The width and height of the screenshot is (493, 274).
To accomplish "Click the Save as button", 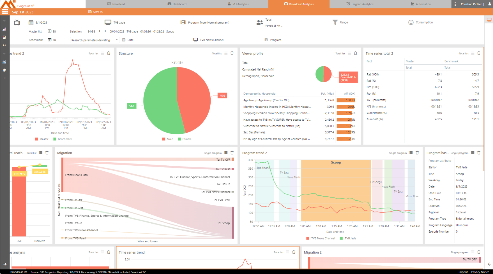I will click(95, 12).
